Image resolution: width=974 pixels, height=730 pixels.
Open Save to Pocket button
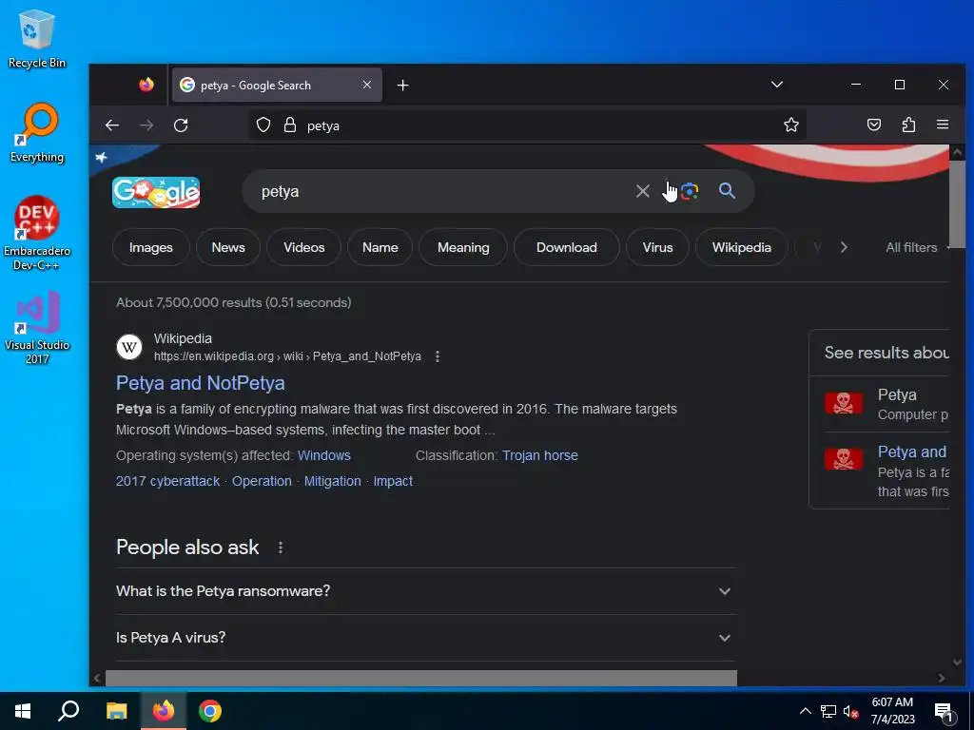point(874,125)
